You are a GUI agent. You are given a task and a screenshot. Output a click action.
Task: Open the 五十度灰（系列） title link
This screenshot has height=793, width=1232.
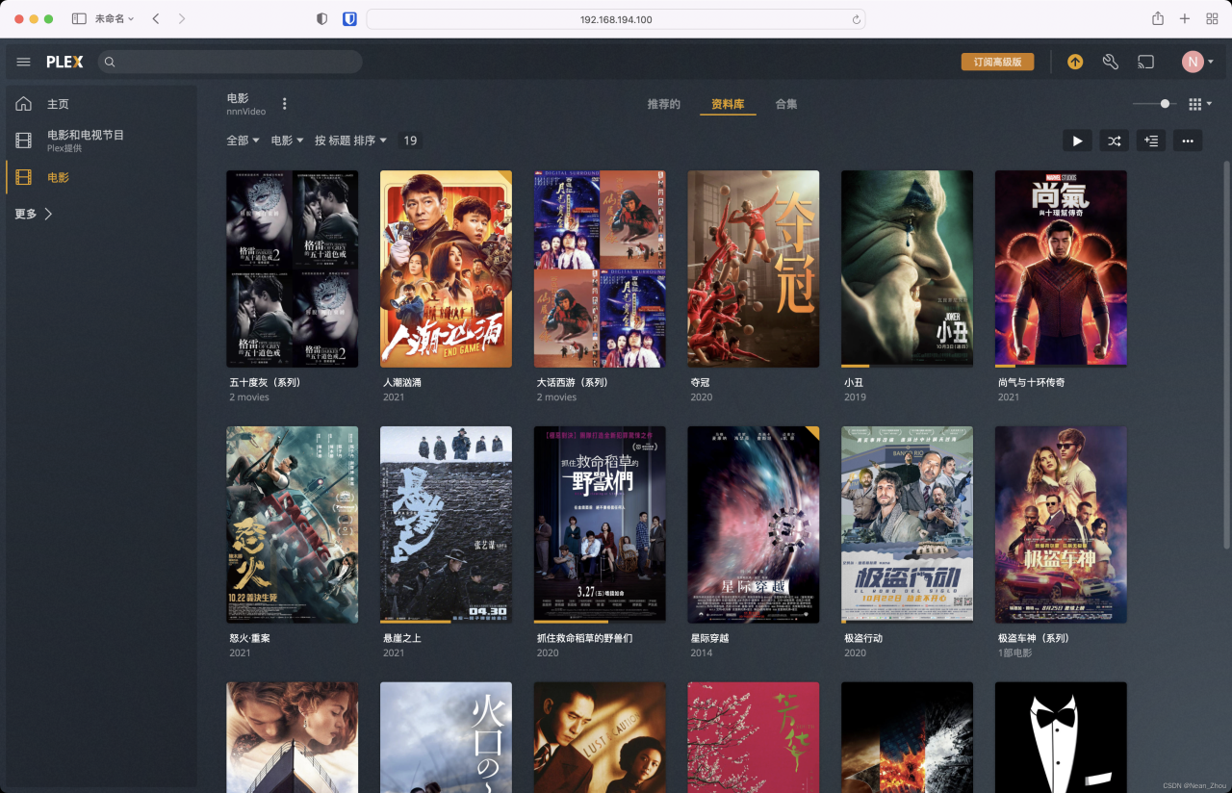click(265, 382)
